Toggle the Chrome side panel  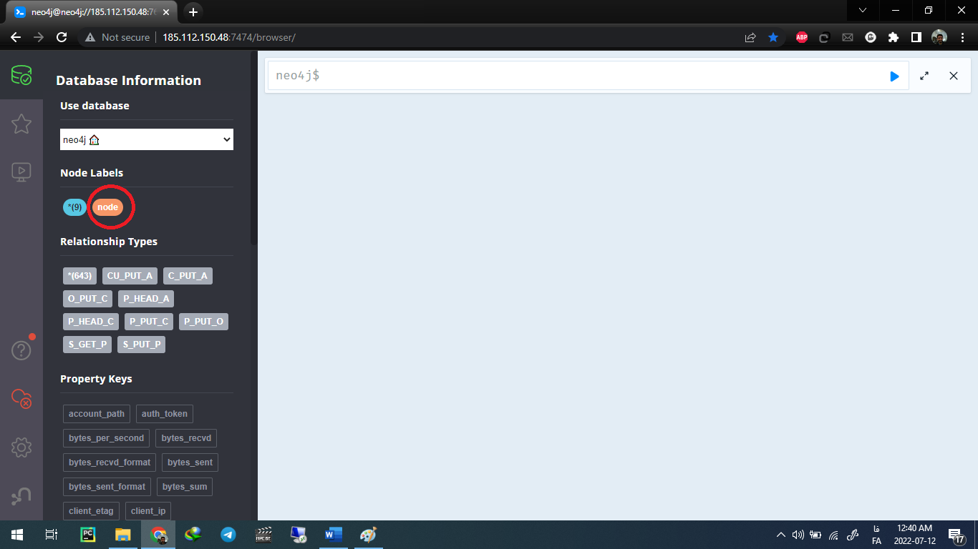click(916, 37)
